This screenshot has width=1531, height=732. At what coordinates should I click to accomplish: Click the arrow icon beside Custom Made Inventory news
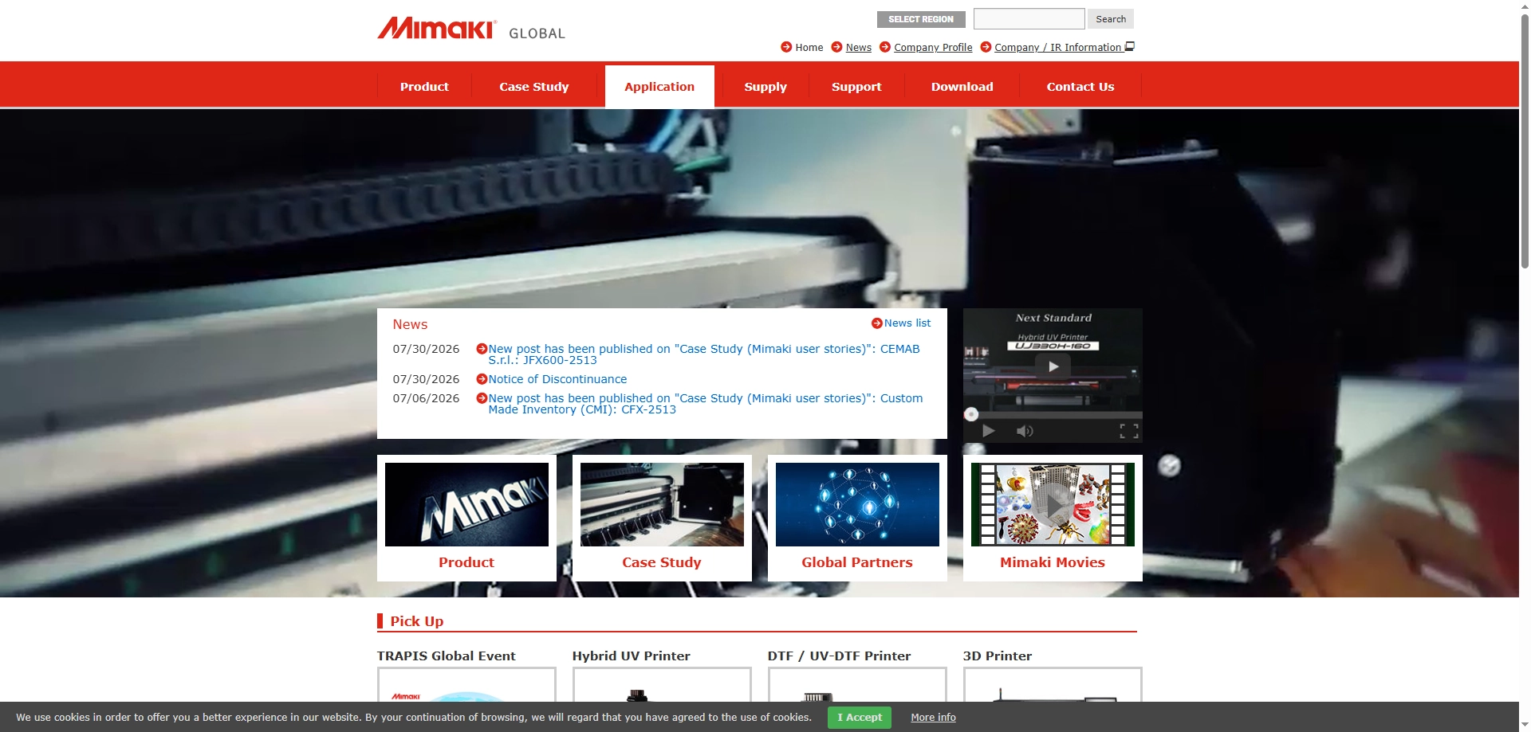coord(482,398)
